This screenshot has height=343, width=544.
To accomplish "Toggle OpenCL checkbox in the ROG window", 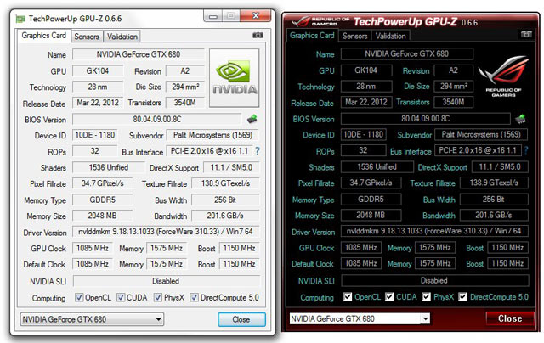I will pyautogui.click(x=348, y=296).
